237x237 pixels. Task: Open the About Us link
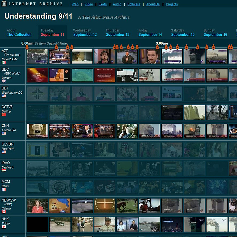pyautogui.click(x=153, y=4)
